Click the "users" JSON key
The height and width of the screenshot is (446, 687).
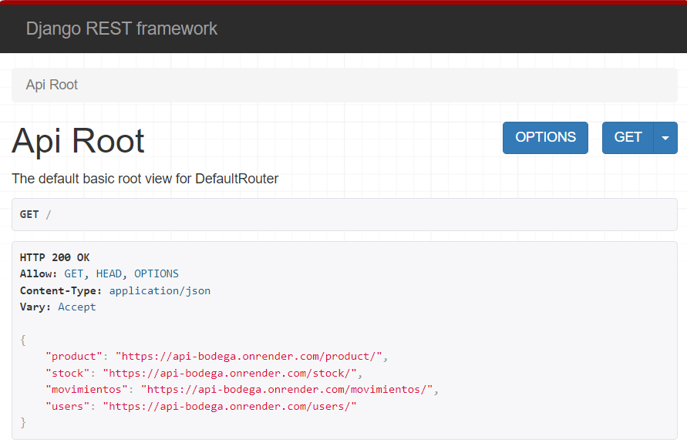pyautogui.click(x=68, y=406)
